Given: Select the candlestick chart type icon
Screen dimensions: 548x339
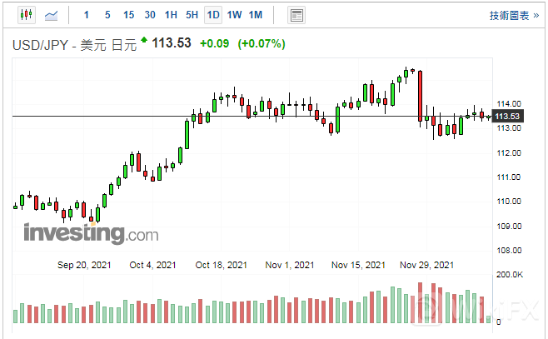Looking at the screenshot, I should tap(25, 15).
